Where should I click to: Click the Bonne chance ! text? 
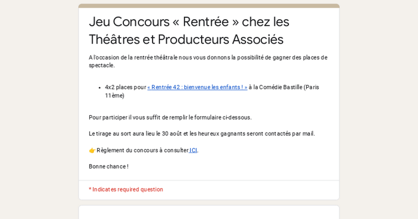click(x=109, y=167)
